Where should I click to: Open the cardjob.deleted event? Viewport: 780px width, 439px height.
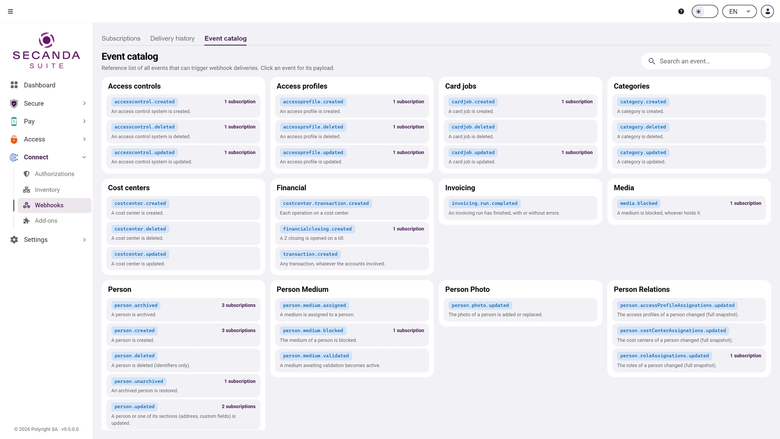[x=520, y=131]
